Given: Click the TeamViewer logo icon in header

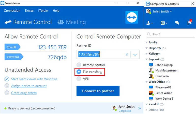Looking at the screenshot, I should point(132,17).
